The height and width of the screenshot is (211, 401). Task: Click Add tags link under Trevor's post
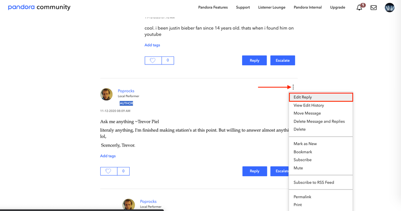[108, 156]
